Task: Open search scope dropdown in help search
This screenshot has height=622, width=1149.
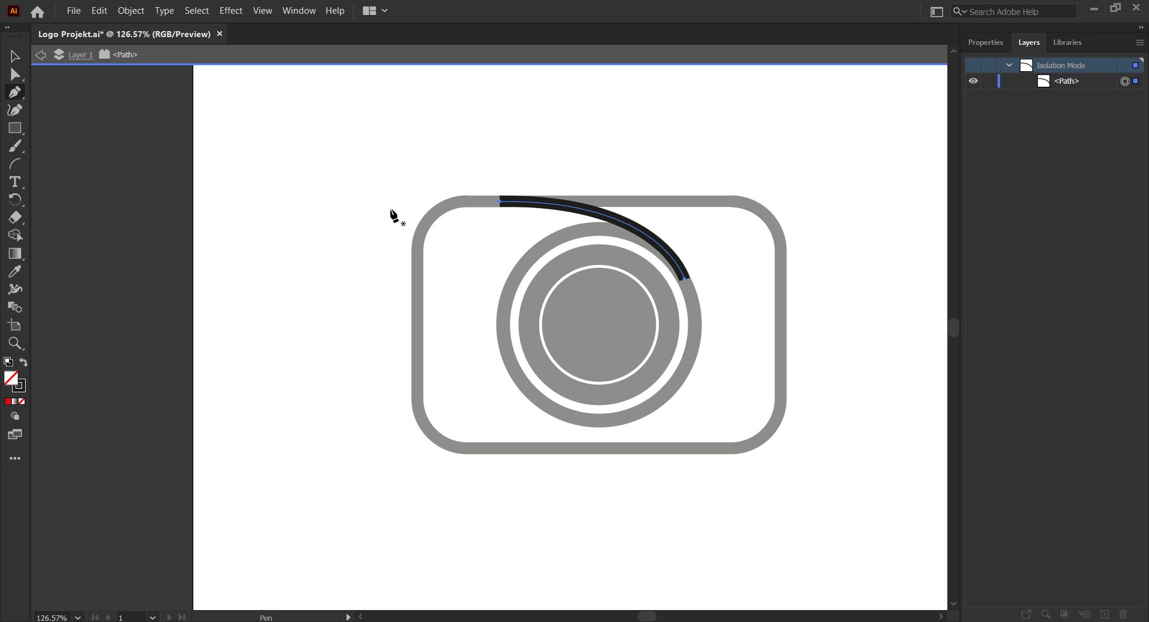Action: pos(960,11)
